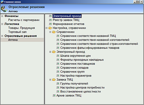Click the folder icon of Заявка ТМЦ

click(54, 79)
